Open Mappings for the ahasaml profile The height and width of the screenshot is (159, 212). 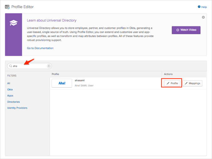[x=193, y=83]
